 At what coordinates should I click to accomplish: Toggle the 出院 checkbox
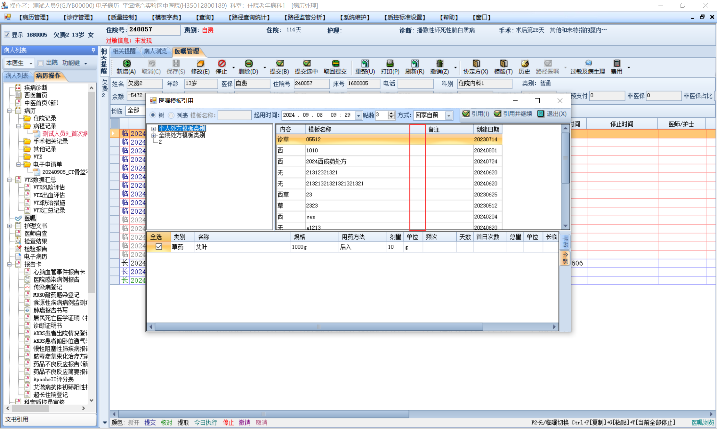(41, 63)
